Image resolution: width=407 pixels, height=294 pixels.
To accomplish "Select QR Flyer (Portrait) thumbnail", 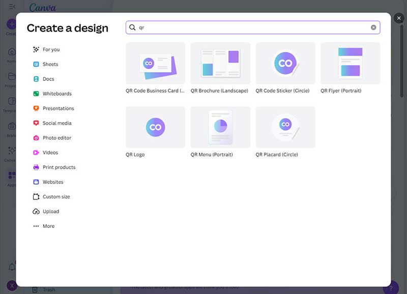I will tap(351, 63).
